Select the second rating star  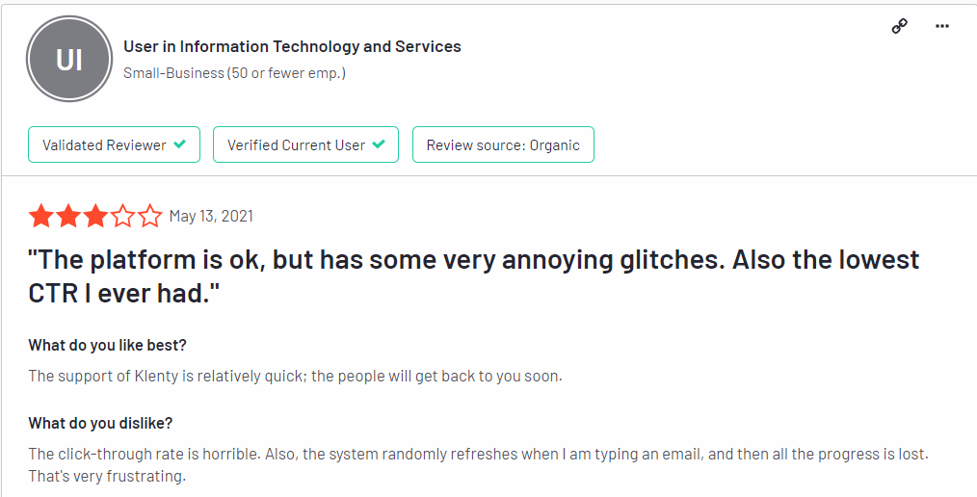(x=68, y=216)
